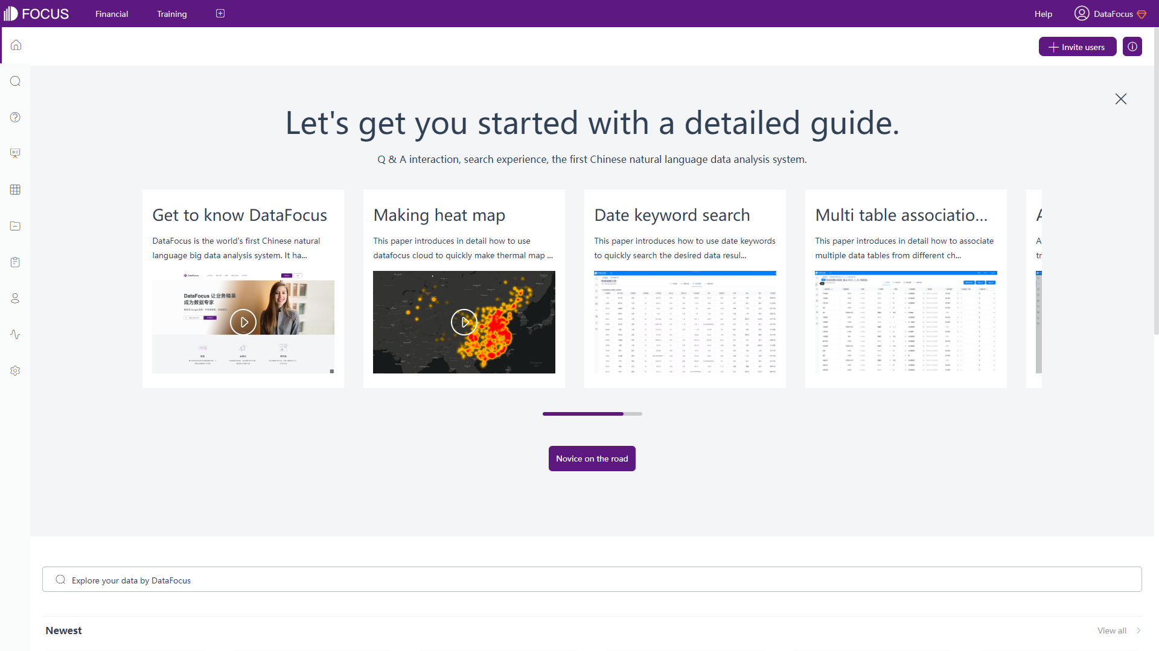Open the dashboard presentation sidebar icon
The width and height of the screenshot is (1159, 651).
(16, 153)
